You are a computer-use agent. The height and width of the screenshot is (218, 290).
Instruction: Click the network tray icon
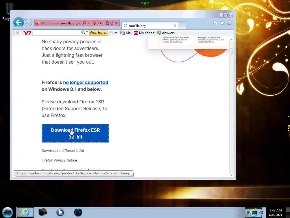(x=255, y=213)
